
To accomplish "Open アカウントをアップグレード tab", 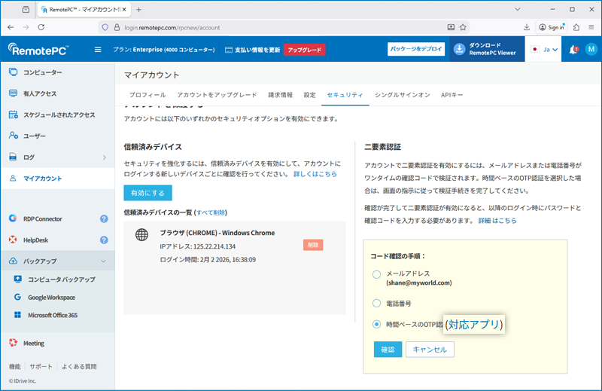I will tap(217, 95).
